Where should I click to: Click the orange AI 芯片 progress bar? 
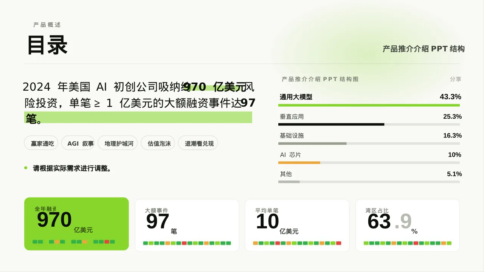(x=299, y=162)
